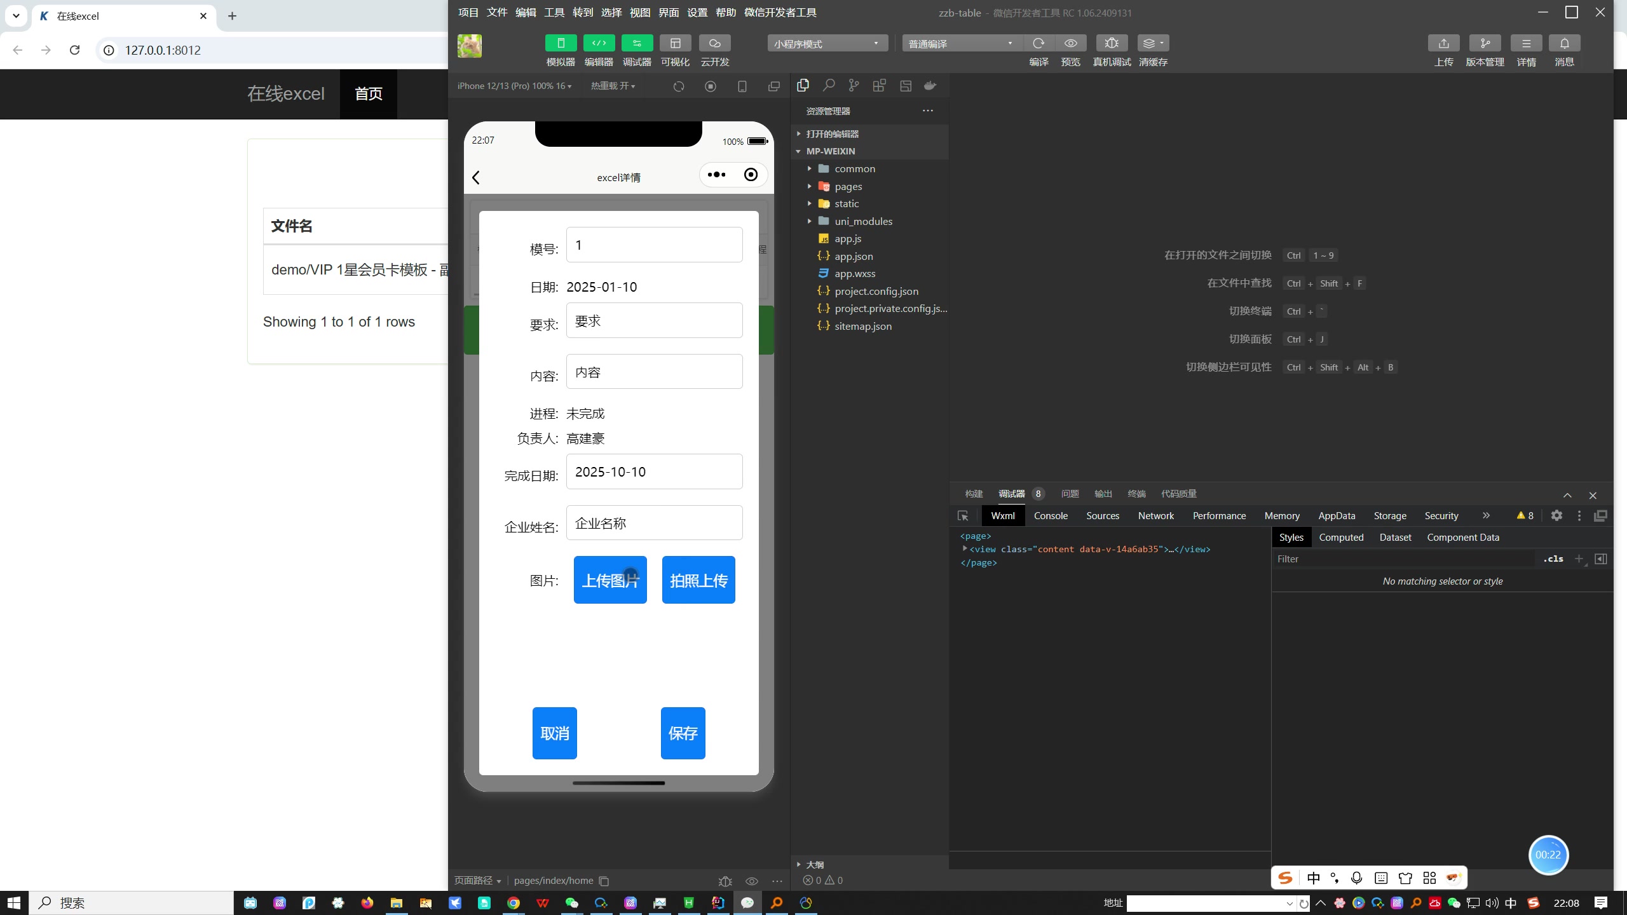Click the simulator phone device icon

742,86
